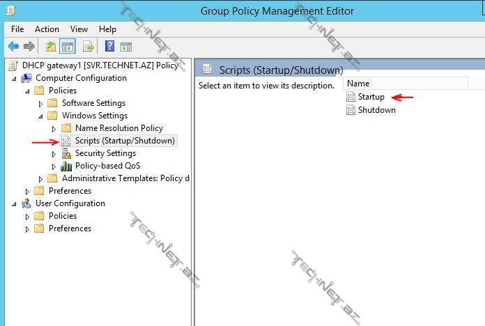Expand the Name Resolution Policy node
485x326 pixels.
(54, 128)
